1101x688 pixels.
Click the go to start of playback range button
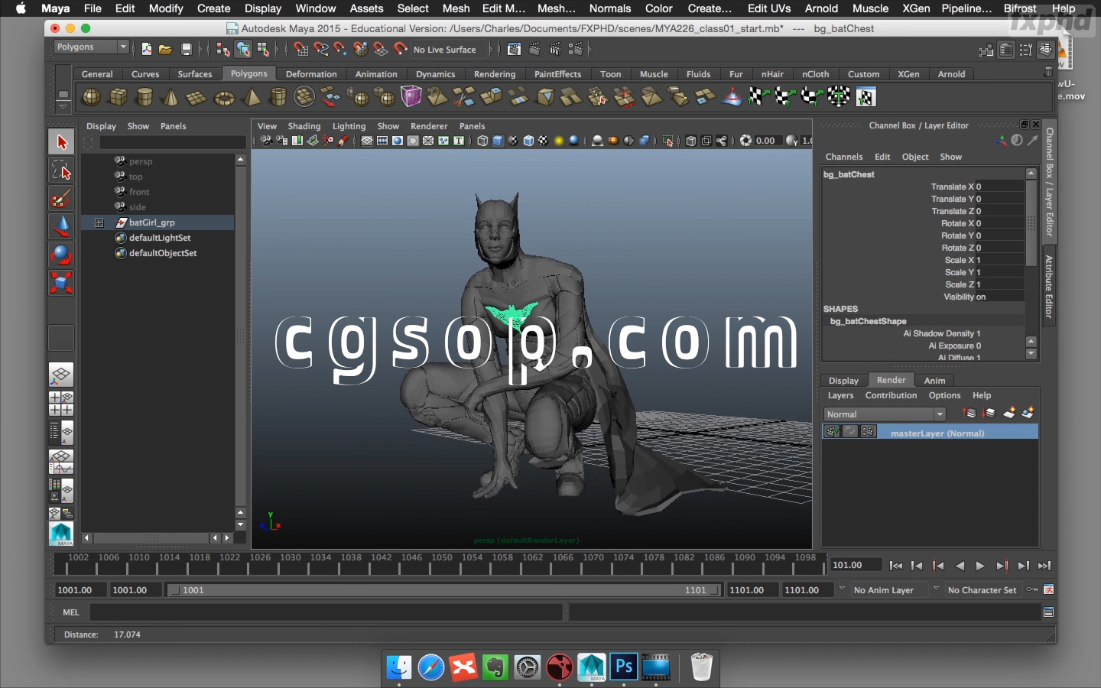(895, 566)
